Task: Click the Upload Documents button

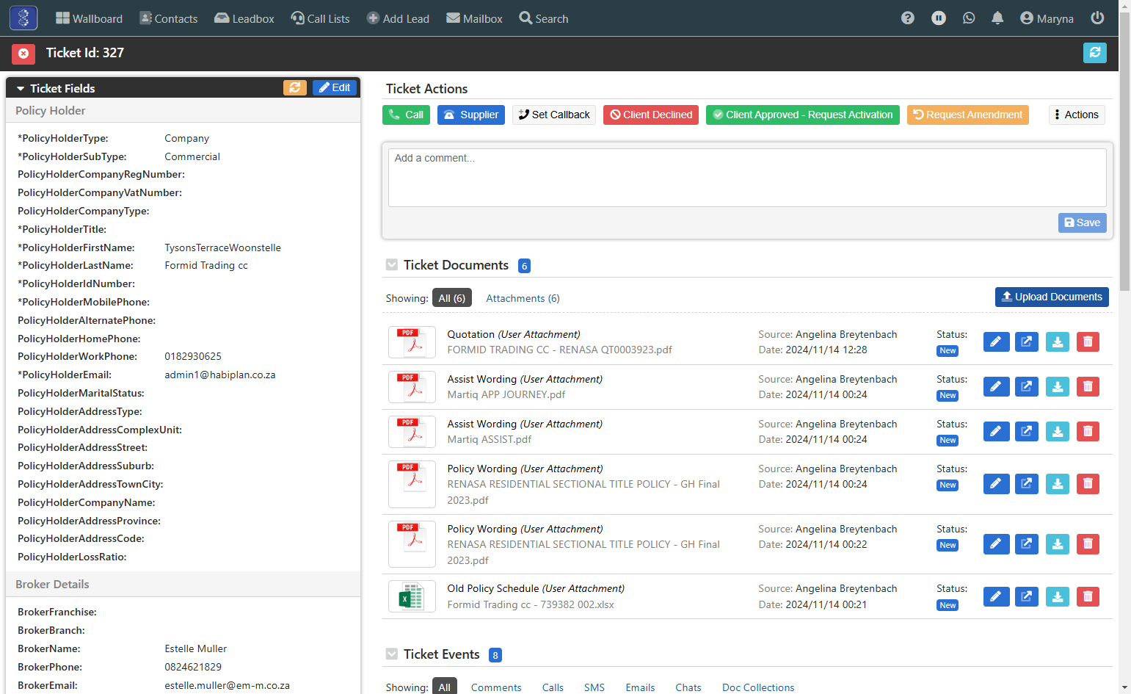Action: (1052, 297)
